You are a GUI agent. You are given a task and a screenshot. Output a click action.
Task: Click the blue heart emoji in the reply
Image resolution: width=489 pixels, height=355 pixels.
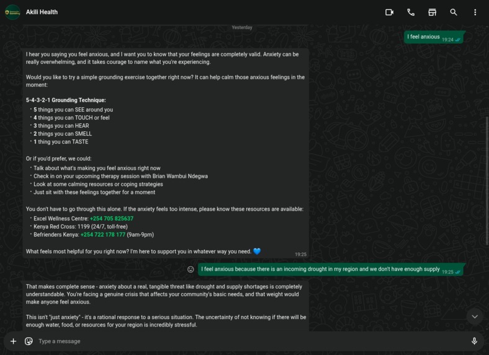tap(257, 252)
